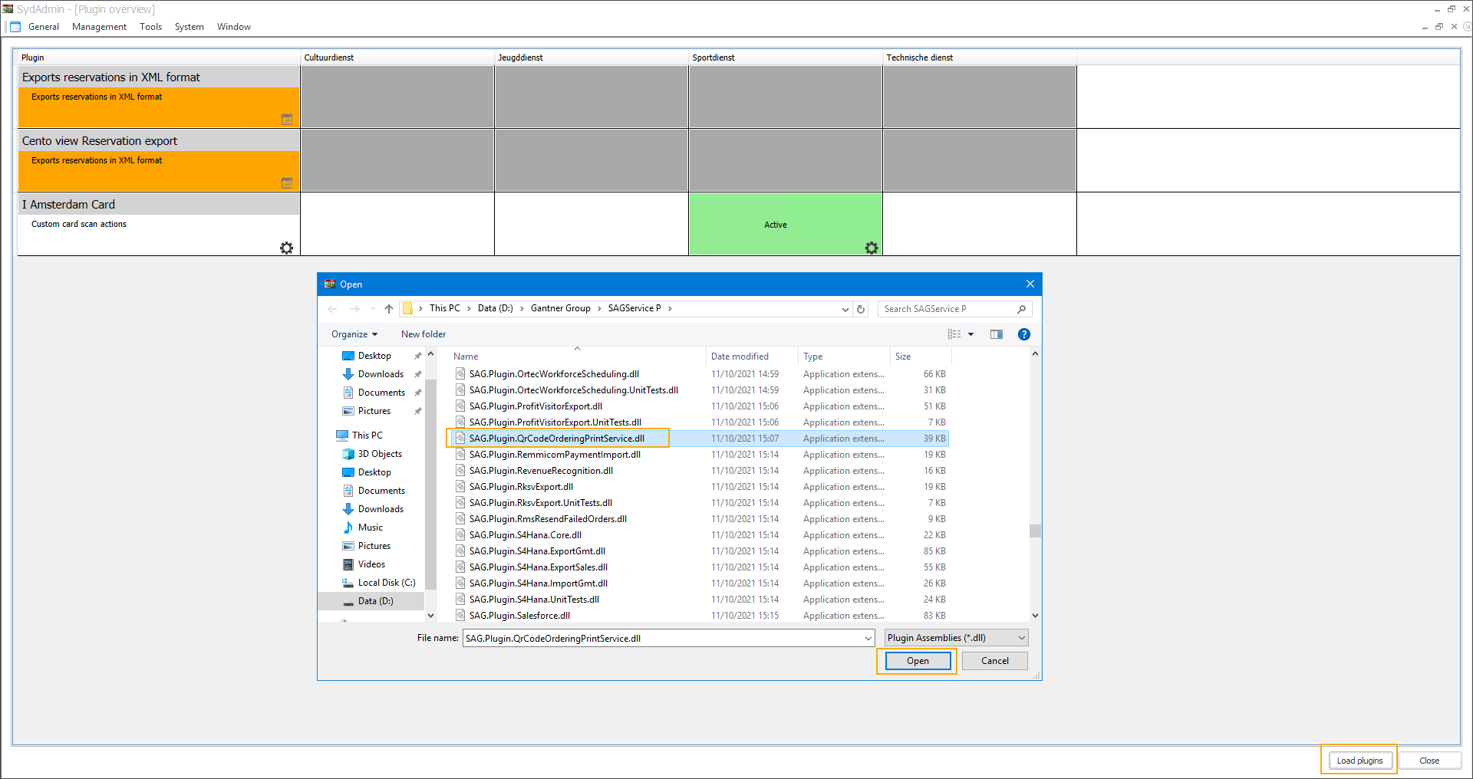Navigate up one folder level
This screenshot has height=779, width=1473.
coord(388,308)
